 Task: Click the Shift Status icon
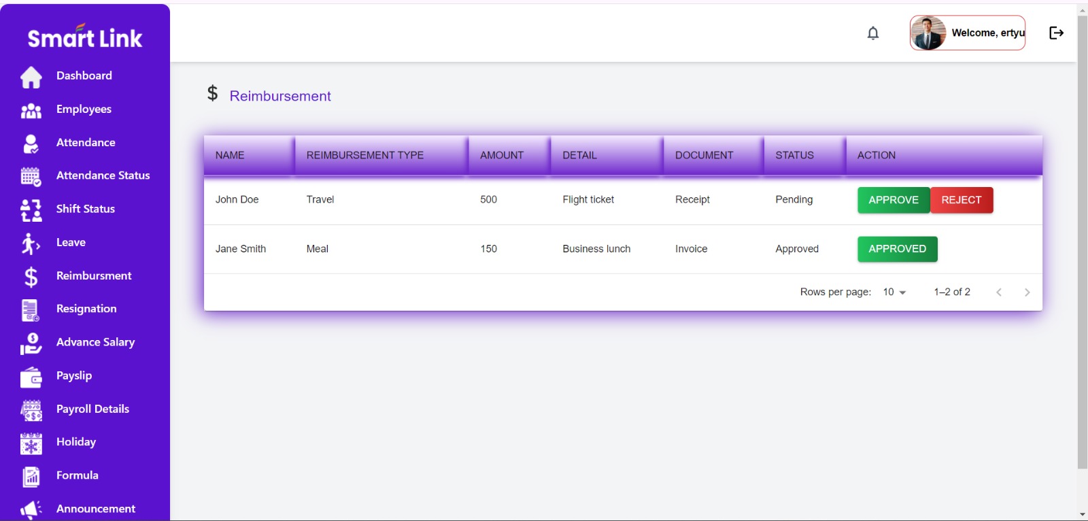click(x=31, y=210)
